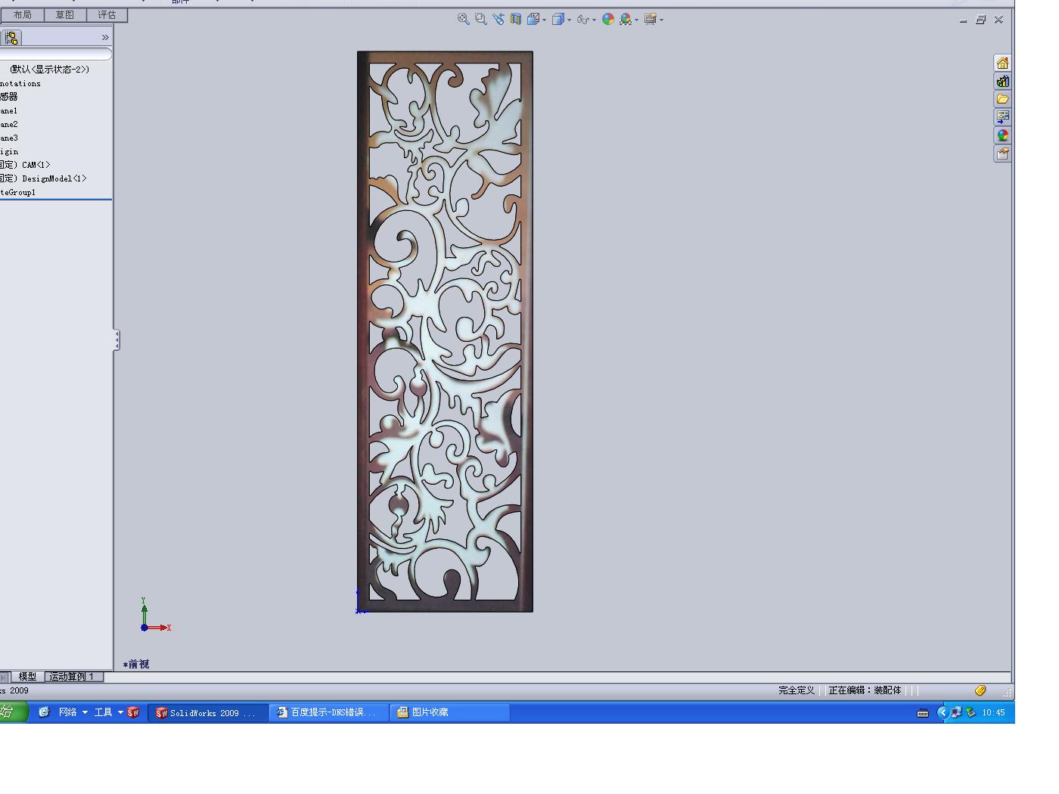Image resolution: width=1059 pixels, height=794 pixels.
Task: Open the Hide/Show Items glasses icon
Action: (582, 20)
